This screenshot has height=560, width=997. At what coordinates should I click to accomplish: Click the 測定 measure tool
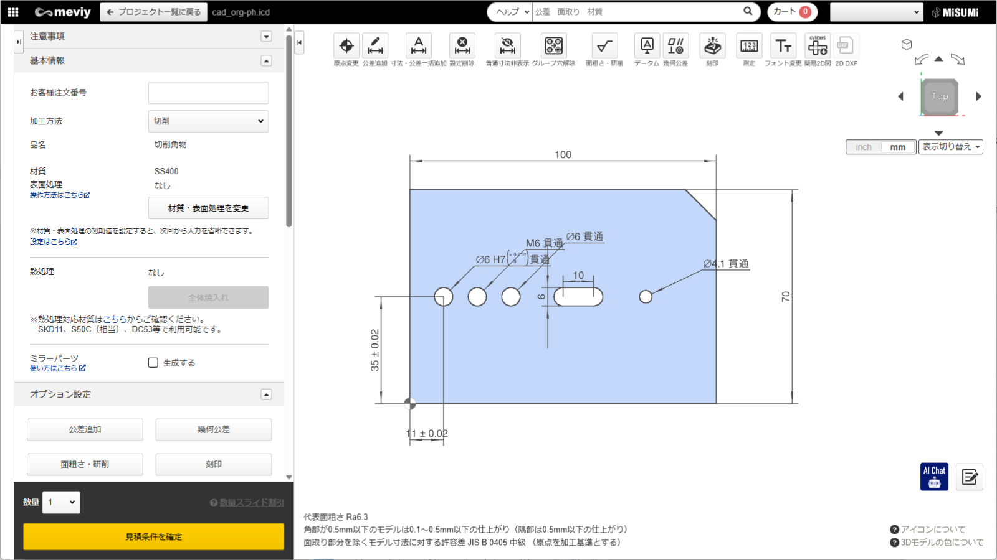pos(748,46)
